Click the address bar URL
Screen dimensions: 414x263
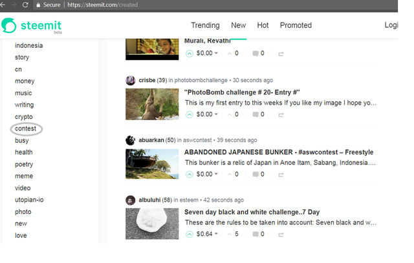(102, 5)
